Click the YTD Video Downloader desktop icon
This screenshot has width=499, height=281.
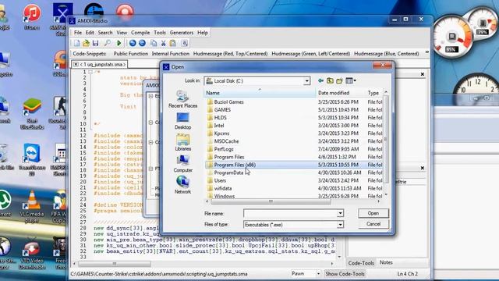pyautogui.click(x=32, y=255)
